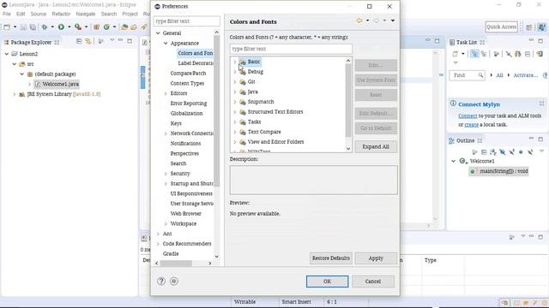Expand JRE System Library in Package Explorer
Viewport: 549px width, 308px height.
pyautogui.click(x=15, y=94)
